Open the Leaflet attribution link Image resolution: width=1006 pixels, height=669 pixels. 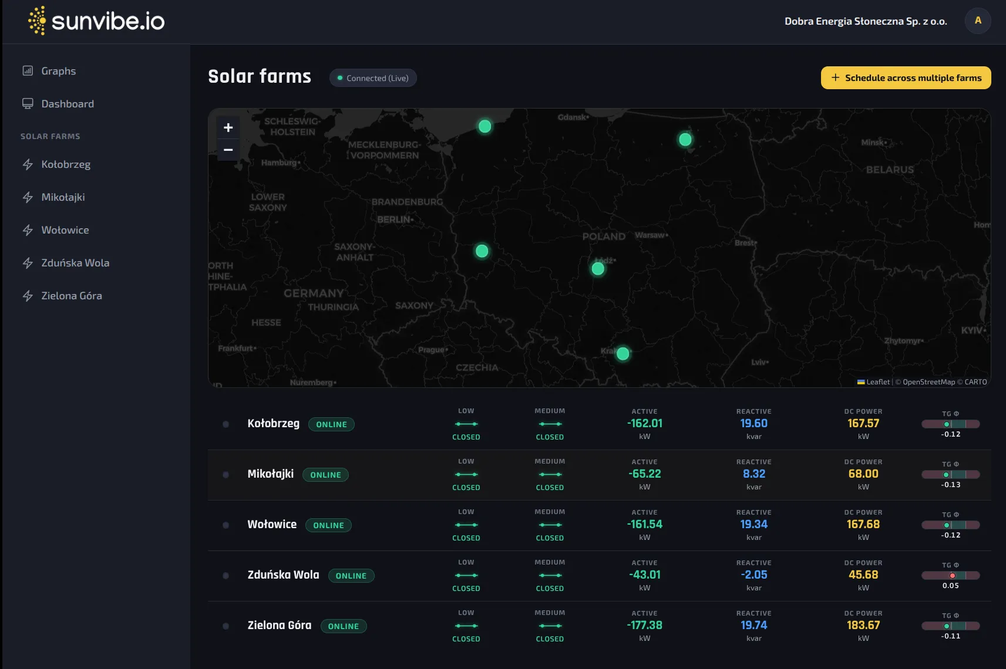[x=873, y=382]
